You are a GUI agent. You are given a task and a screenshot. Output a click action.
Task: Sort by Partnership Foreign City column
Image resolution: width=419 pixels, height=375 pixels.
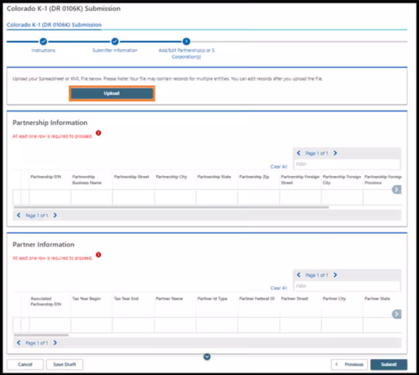tap(342, 180)
